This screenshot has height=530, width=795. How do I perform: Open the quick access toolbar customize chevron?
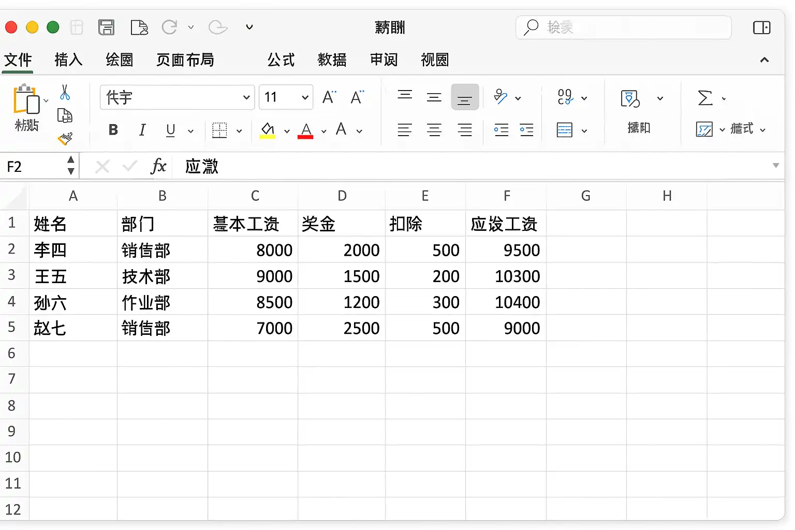tap(249, 27)
